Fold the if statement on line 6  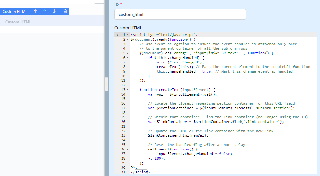(127, 58)
